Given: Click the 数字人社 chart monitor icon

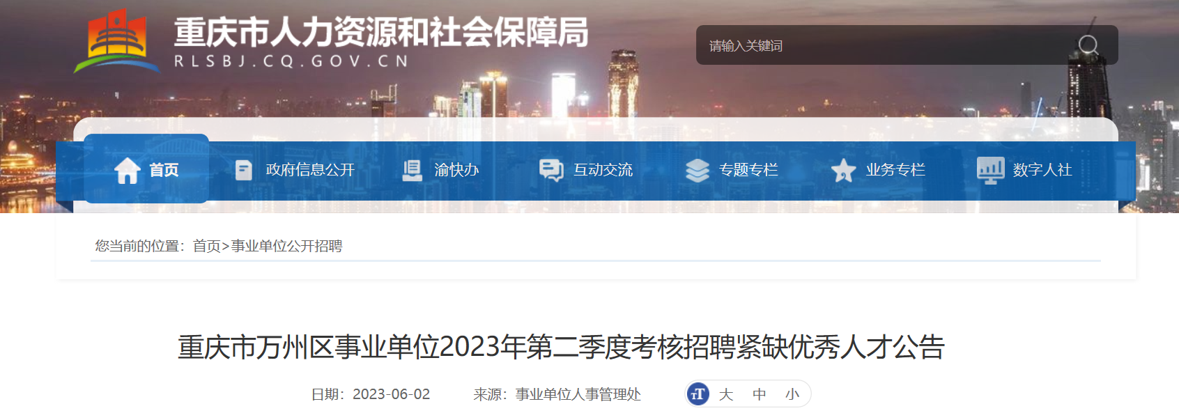Looking at the screenshot, I should [990, 171].
